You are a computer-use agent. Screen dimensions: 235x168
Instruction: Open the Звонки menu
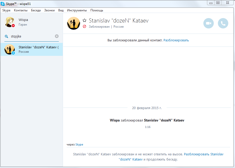(x=49, y=10)
